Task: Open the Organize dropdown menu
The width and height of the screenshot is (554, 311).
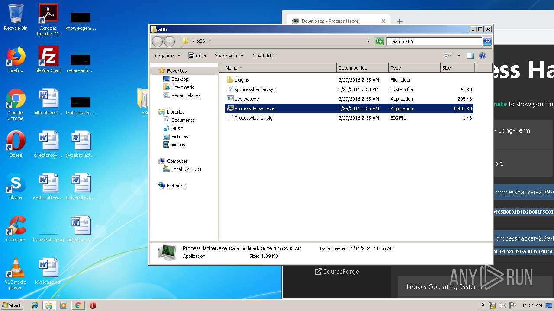Action: pyautogui.click(x=167, y=56)
